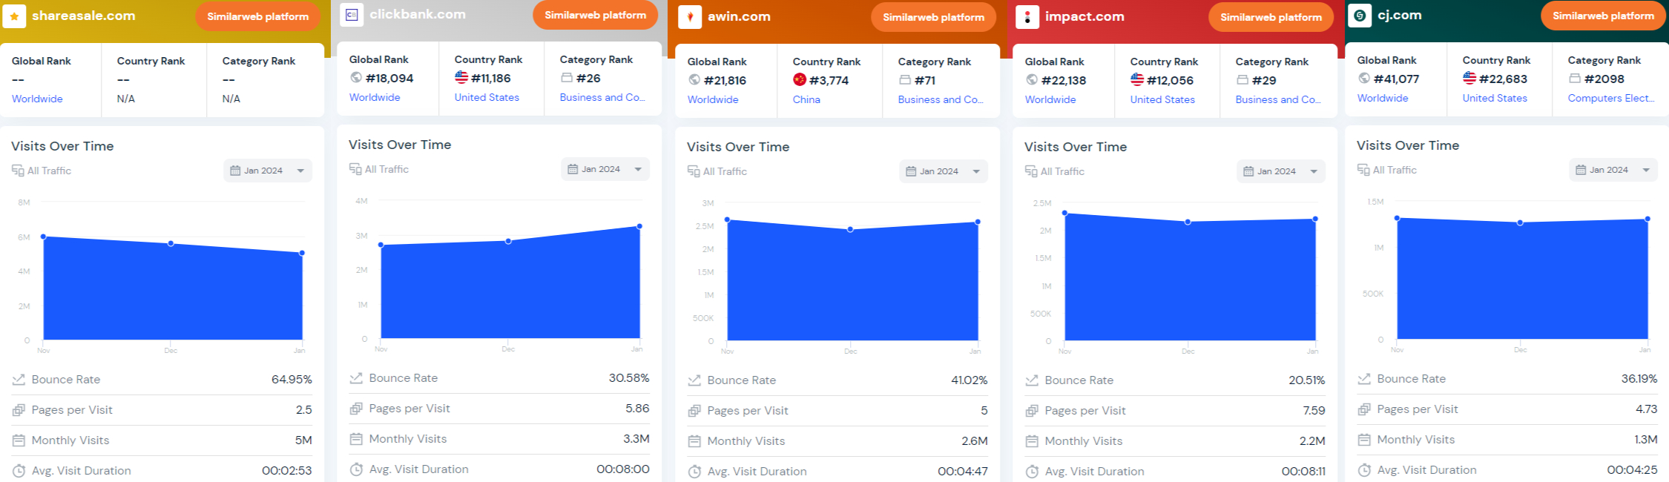Click Nov data point on shareasale chart
1669x482 pixels.
click(44, 237)
